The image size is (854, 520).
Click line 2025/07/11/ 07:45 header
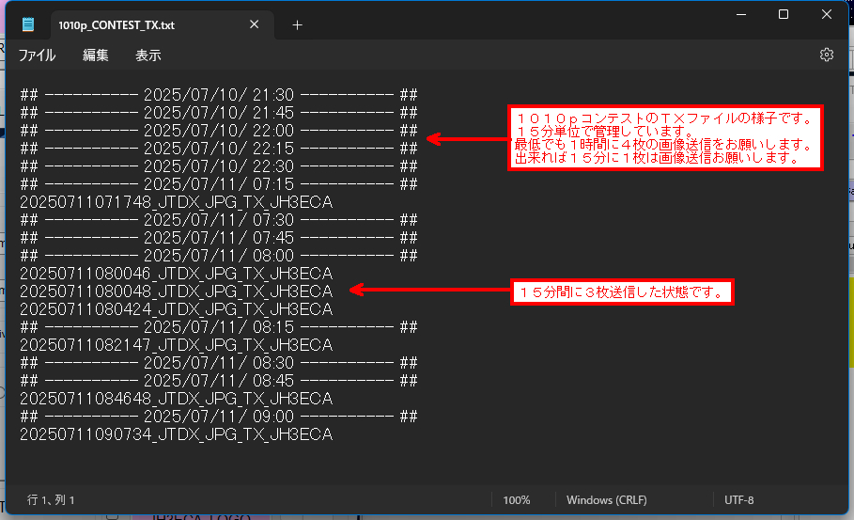pos(218,238)
